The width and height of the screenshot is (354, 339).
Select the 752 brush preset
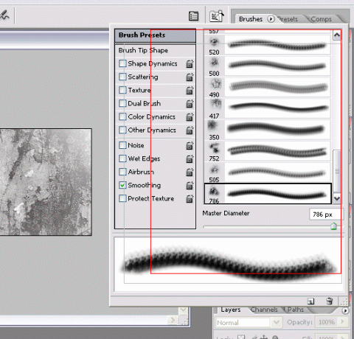click(268, 151)
